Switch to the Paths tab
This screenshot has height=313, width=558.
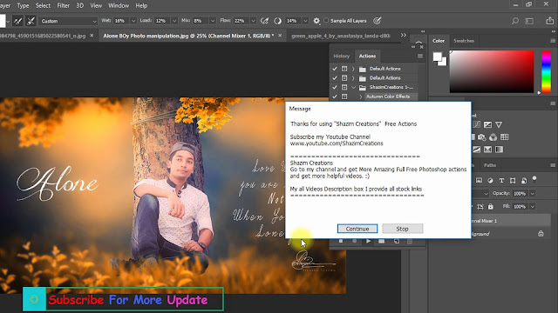(490, 165)
